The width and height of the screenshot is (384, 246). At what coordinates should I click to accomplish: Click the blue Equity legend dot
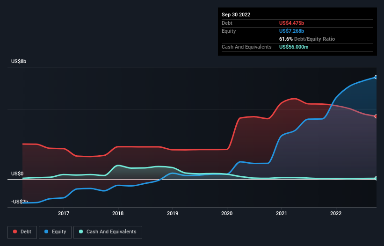click(46, 232)
